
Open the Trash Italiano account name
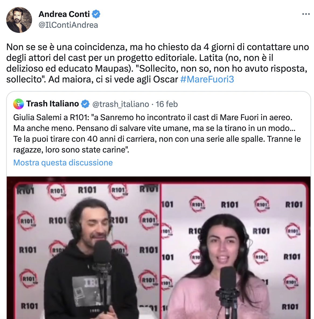53,104
